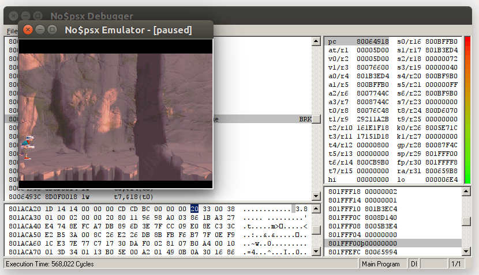
Task: Select stack entry 801FFF0C 8008D140
Action: coord(362,217)
